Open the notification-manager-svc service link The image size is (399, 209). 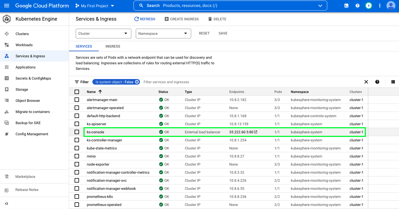pos(107,180)
